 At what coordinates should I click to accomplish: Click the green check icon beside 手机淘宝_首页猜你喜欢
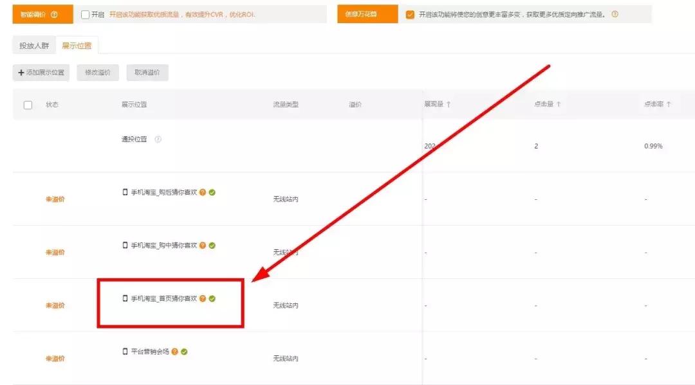(x=212, y=298)
